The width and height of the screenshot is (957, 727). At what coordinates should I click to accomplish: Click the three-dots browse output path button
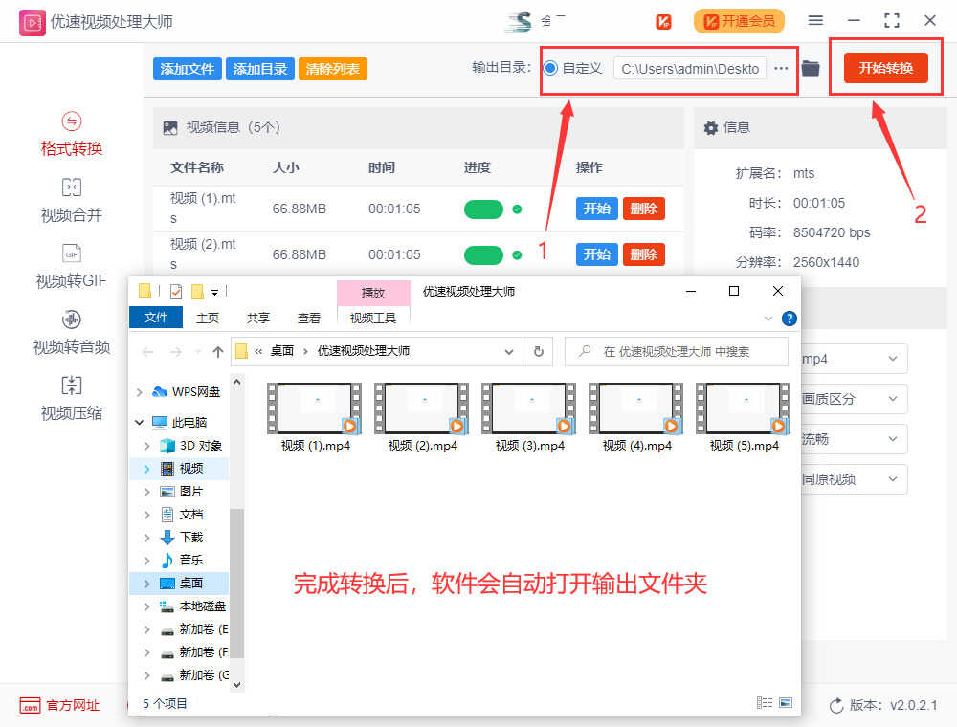point(781,68)
